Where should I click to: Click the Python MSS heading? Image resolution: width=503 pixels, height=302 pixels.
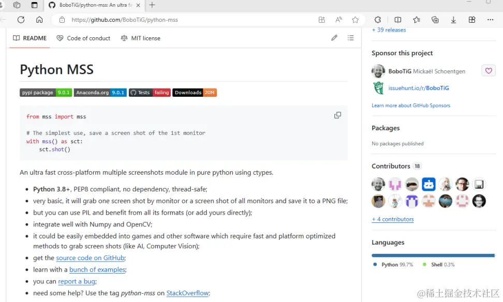56,70
